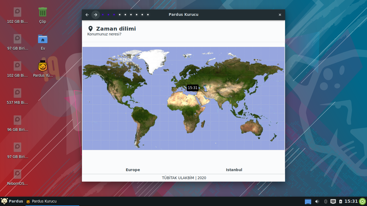This screenshot has height=206, width=367.
Task: Click the 15:31 time marker on the map
Action: pos(193,88)
